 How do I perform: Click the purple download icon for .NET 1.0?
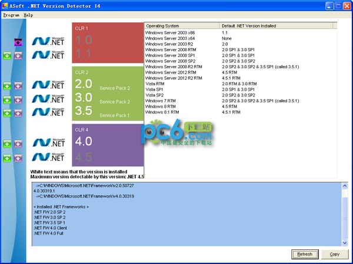tap(18, 42)
